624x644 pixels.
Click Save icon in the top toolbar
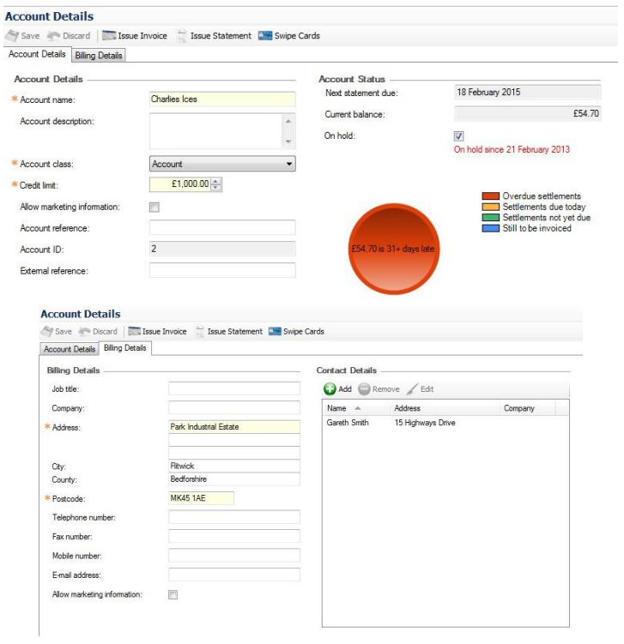click(x=11, y=36)
